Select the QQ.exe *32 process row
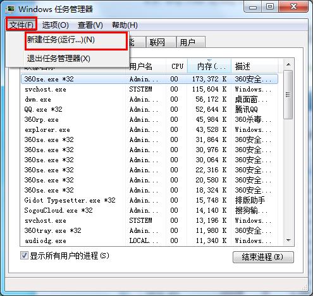Screen dimensions: 313x296 (x=149, y=109)
